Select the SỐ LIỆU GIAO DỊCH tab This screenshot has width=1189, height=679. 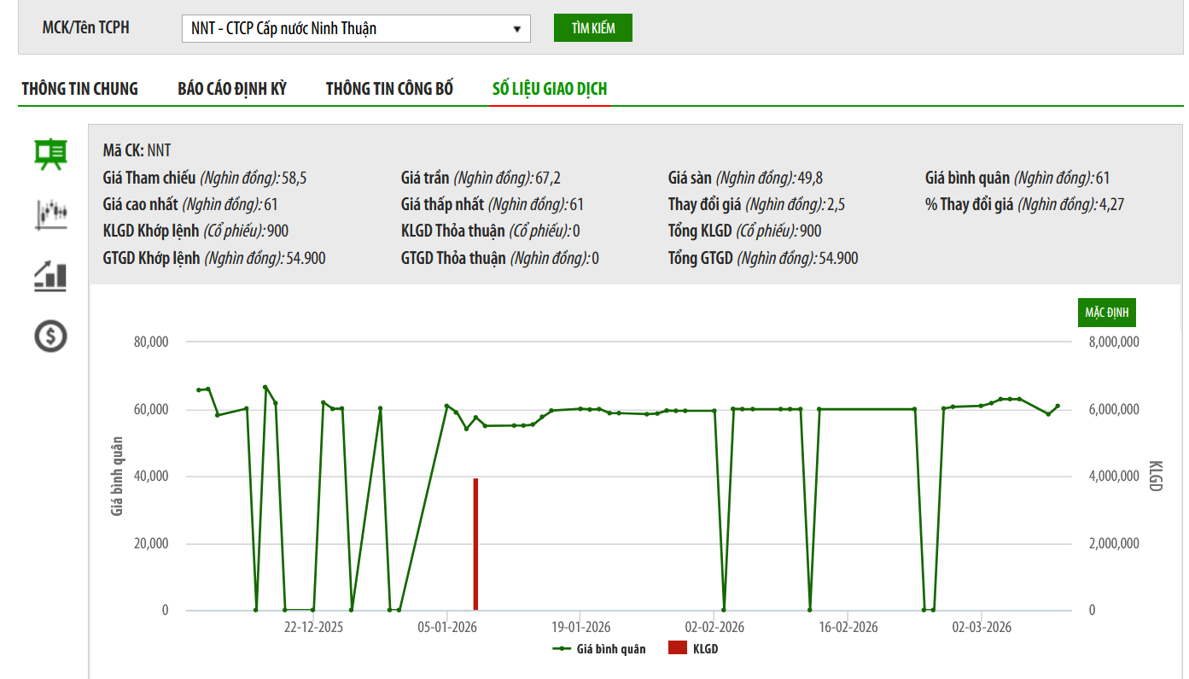coord(550,89)
